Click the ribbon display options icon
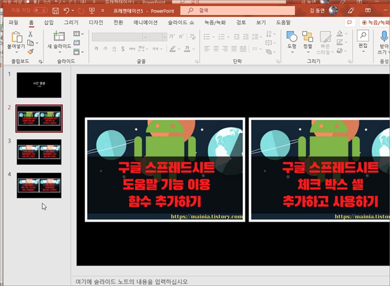390x286 pixels. (x=368, y=10)
